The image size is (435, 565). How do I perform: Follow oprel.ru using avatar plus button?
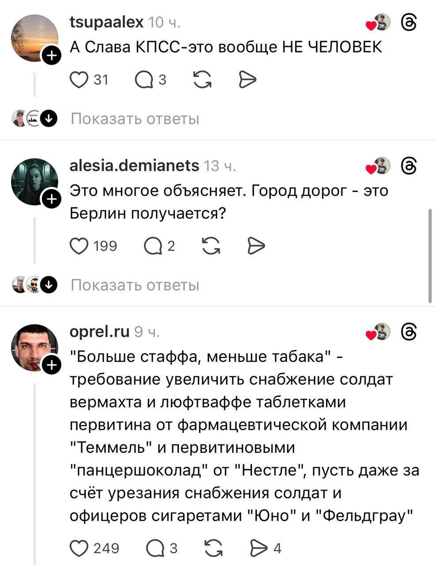[x=51, y=365]
